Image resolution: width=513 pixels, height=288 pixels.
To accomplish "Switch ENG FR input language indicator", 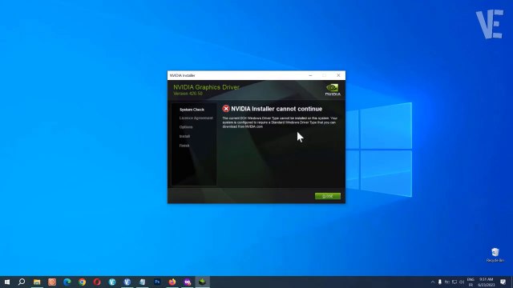I will coord(471,282).
